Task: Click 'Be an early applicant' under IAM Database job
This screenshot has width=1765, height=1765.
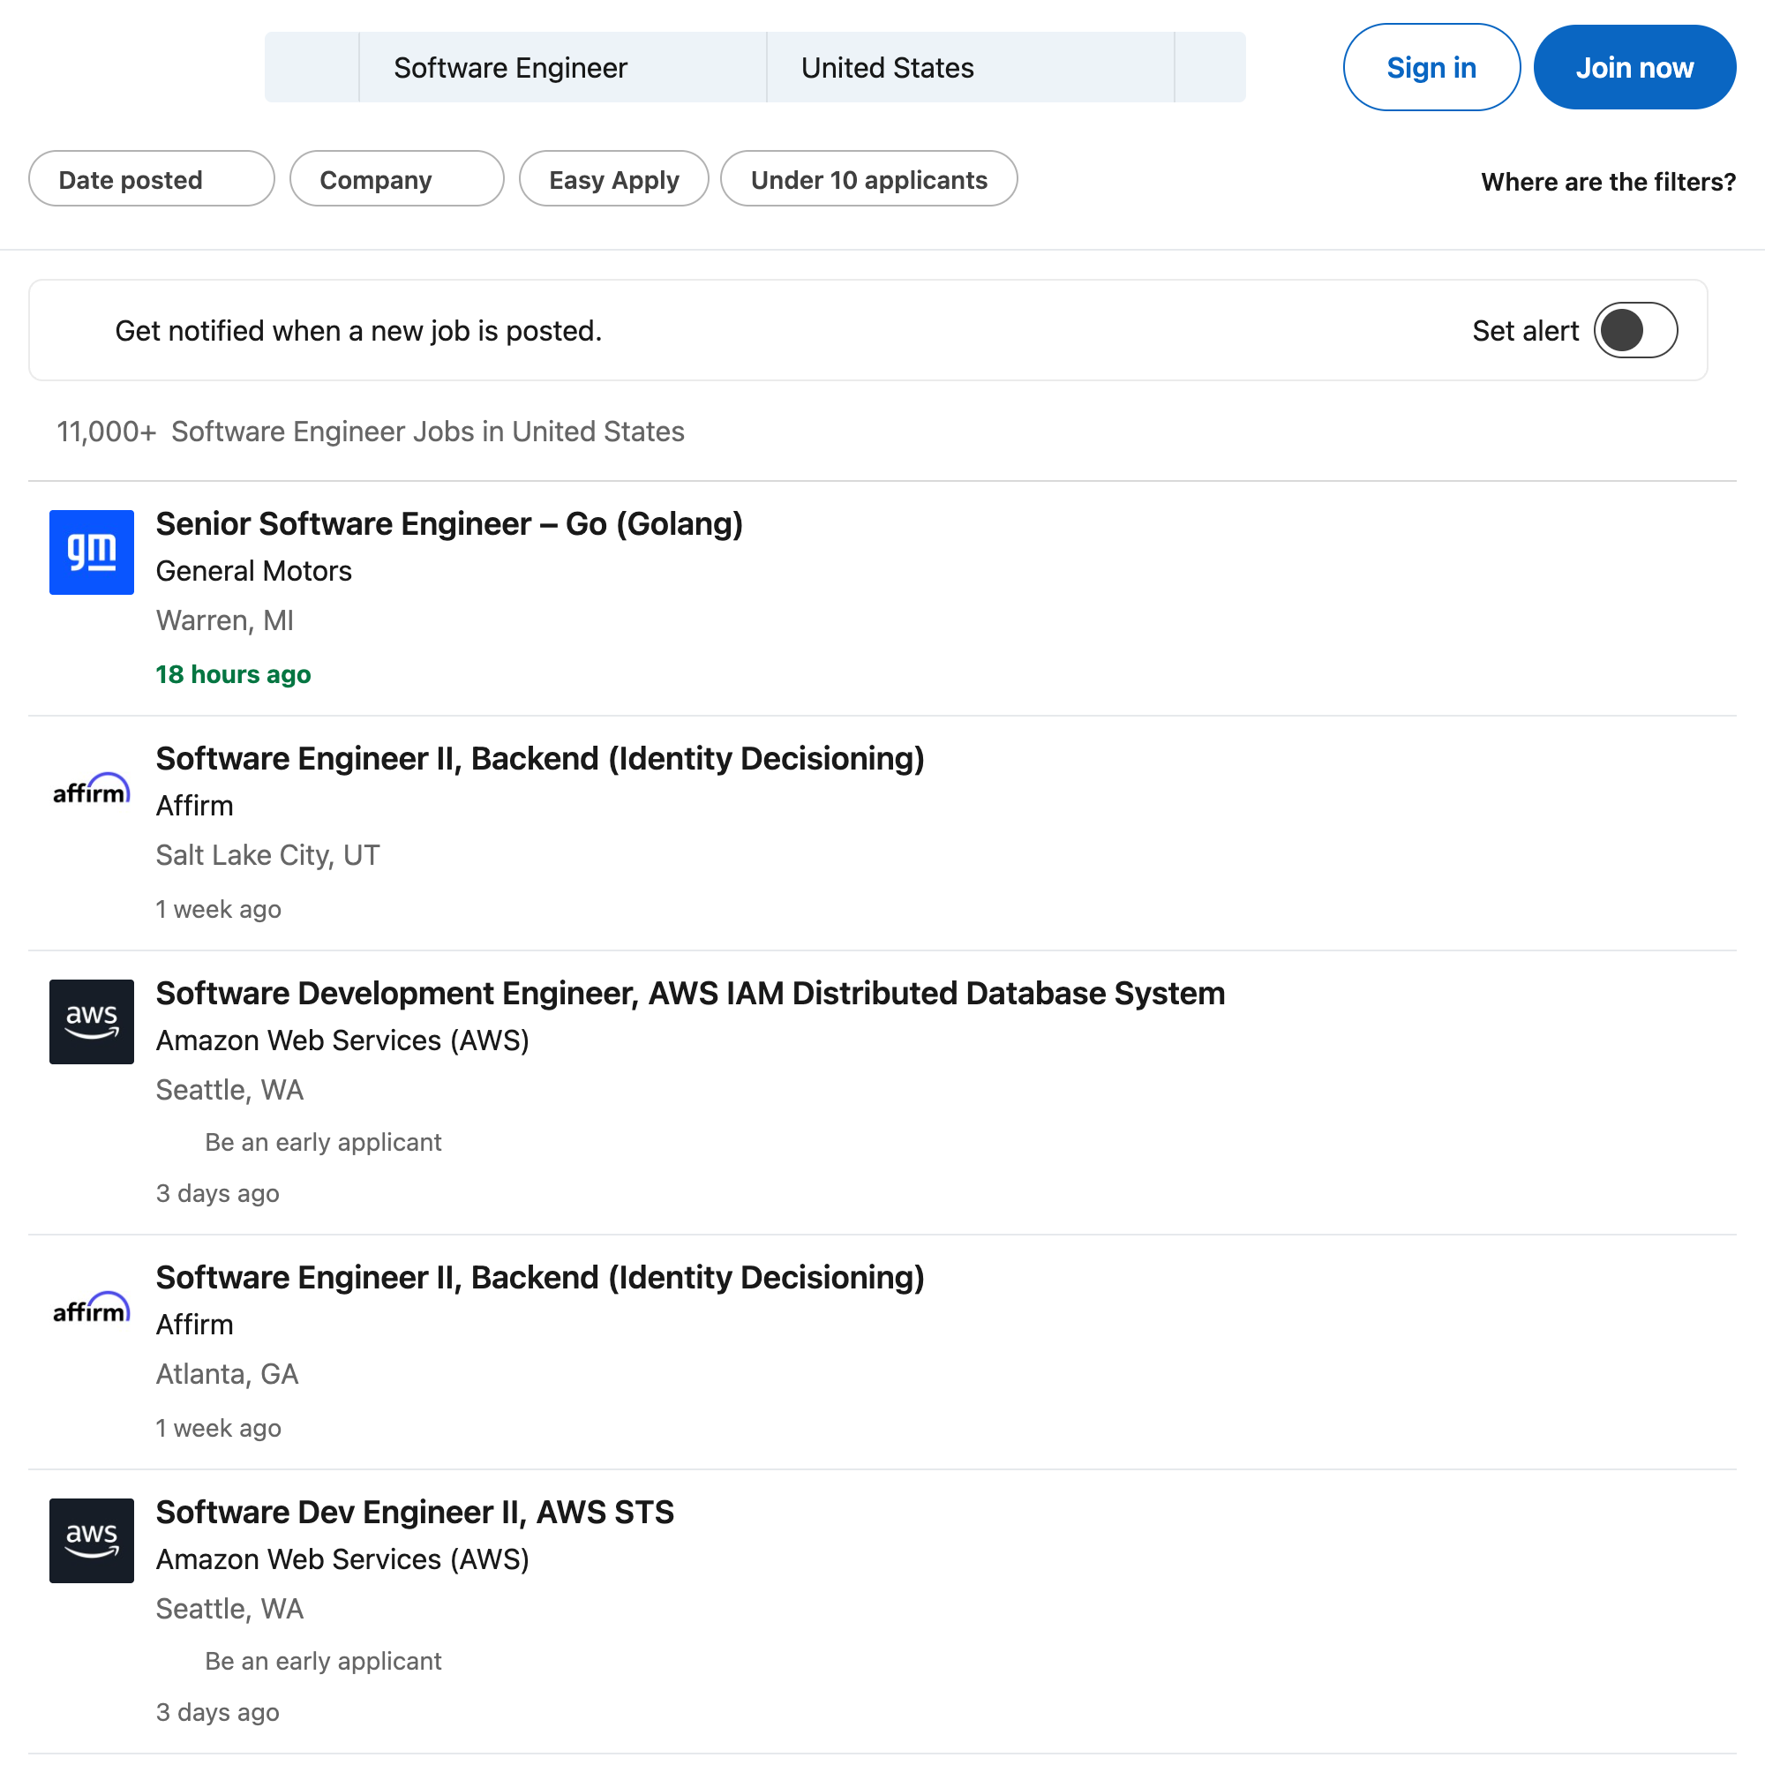Action: (322, 1142)
